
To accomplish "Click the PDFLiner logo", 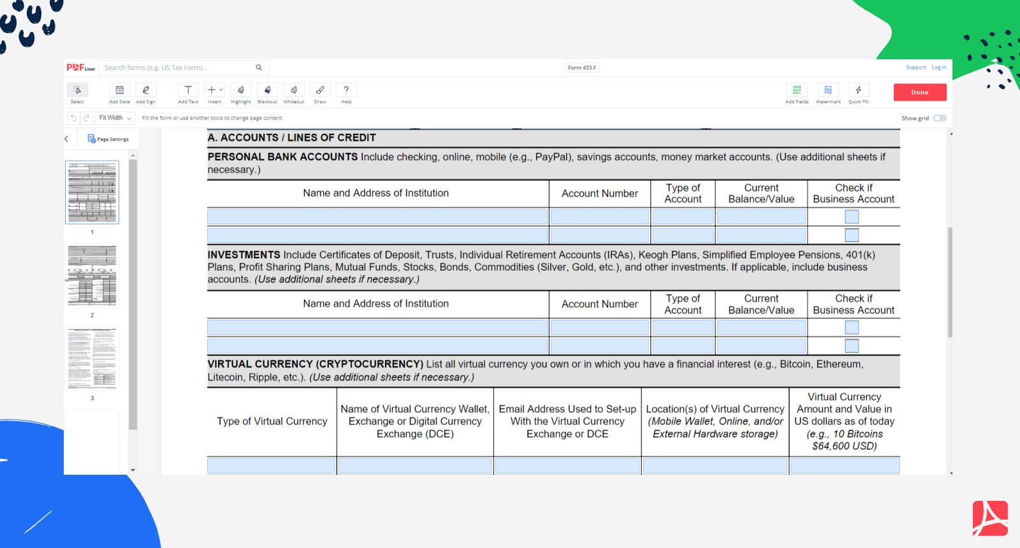I will click(x=81, y=68).
